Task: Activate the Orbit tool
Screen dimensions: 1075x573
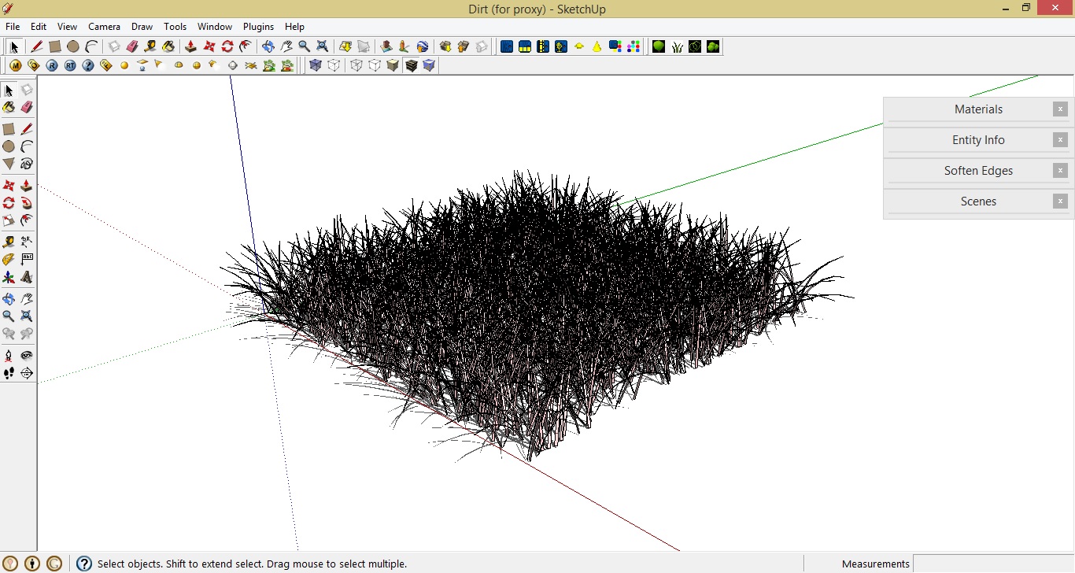Action: click(x=9, y=298)
